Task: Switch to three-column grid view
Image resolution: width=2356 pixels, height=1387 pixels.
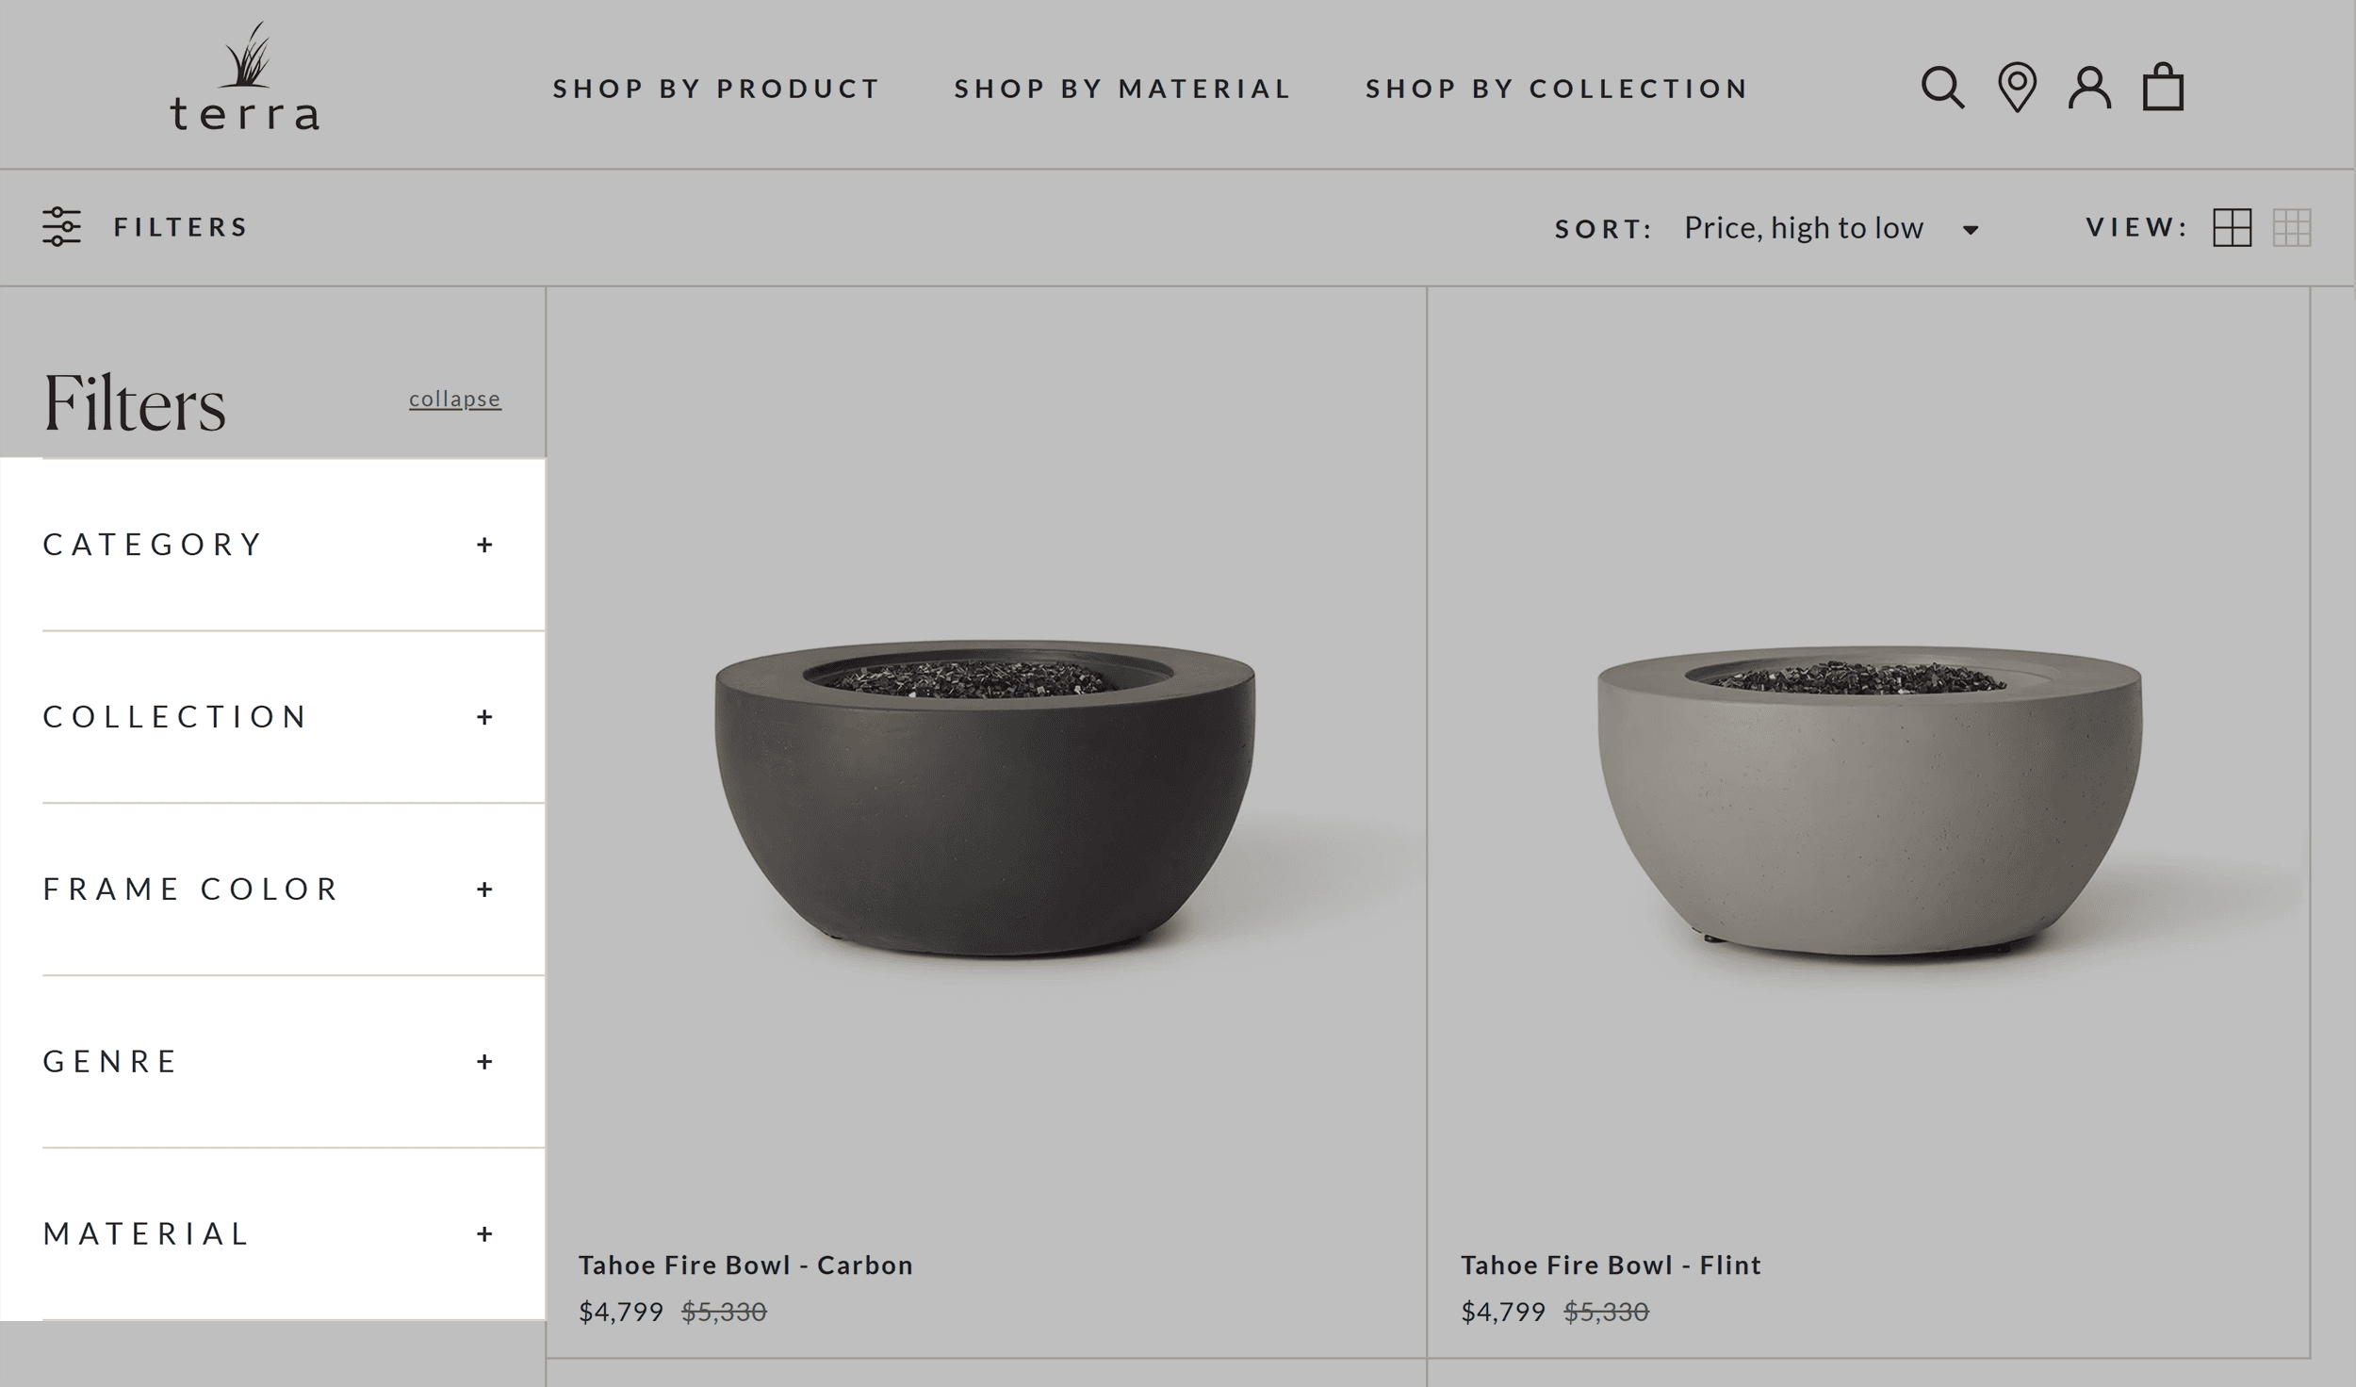Action: pos(2291,227)
